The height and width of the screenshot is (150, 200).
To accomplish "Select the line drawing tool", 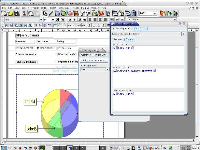I will [x=51, y=13].
